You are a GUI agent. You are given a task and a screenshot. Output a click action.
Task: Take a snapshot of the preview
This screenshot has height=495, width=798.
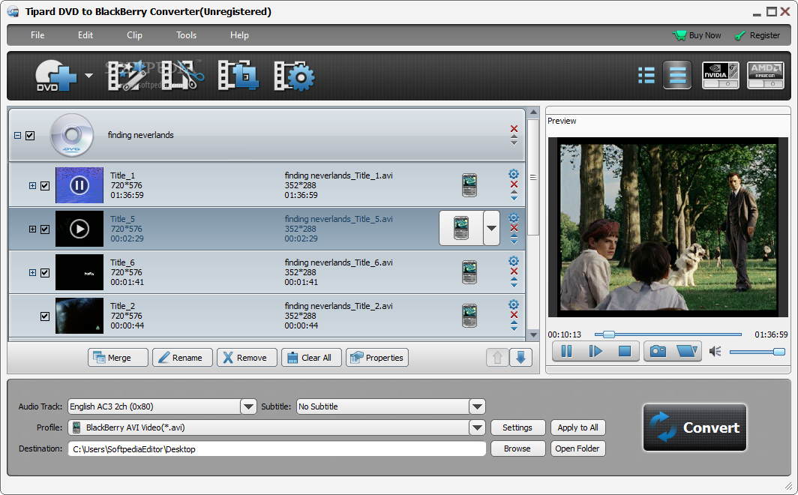[x=658, y=351]
